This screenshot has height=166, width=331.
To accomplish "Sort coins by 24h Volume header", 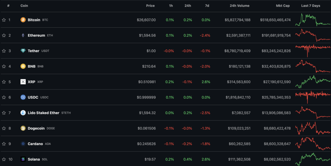I will 240,6.
